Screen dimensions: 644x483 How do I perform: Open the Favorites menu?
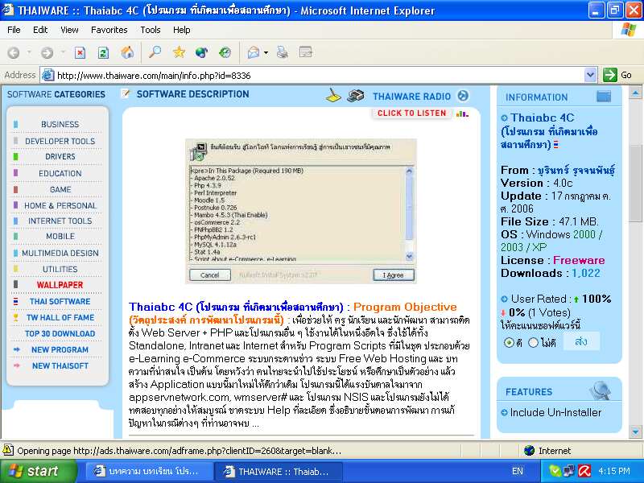pos(109,30)
